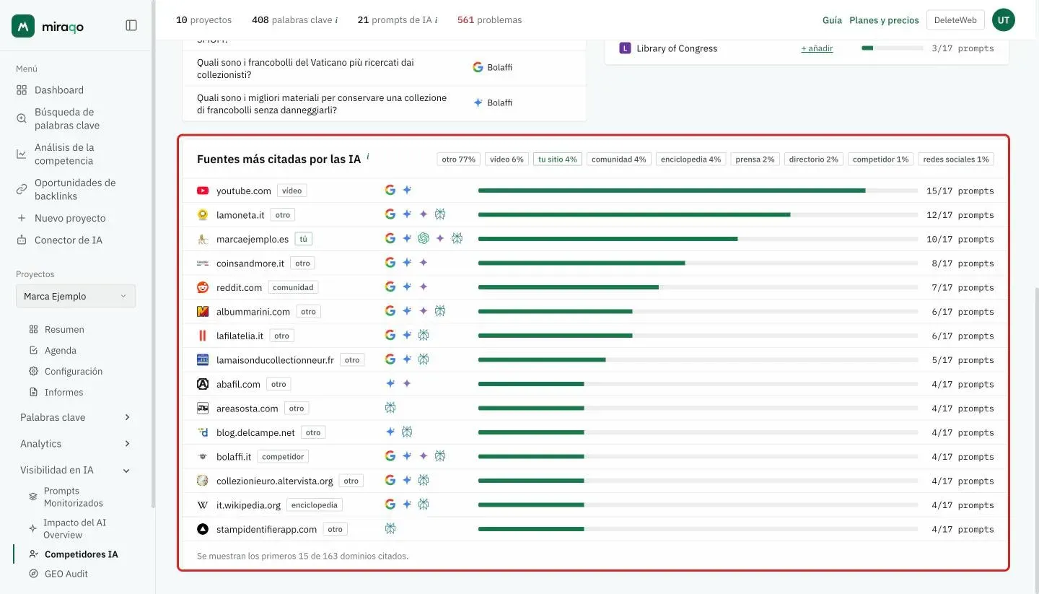Click the lamoneta.it progress bar
Viewport: 1039px width, 594px height.
click(698, 215)
